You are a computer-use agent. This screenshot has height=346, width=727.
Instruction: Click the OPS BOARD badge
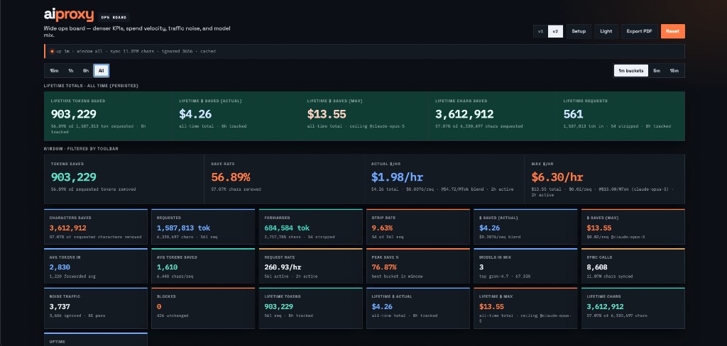pos(114,18)
